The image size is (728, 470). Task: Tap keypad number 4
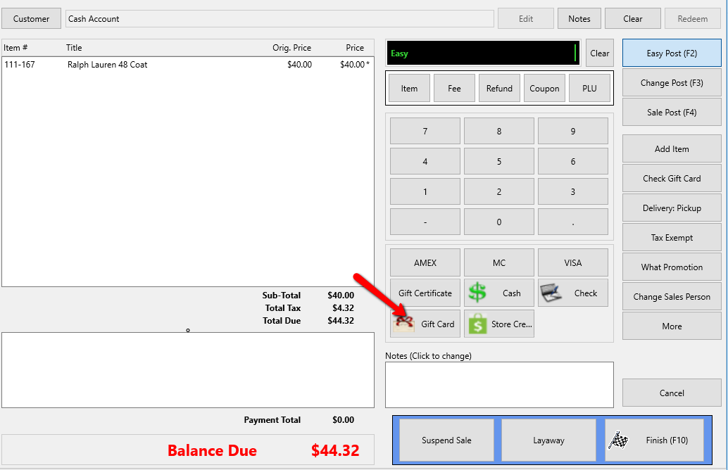pyautogui.click(x=425, y=161)
